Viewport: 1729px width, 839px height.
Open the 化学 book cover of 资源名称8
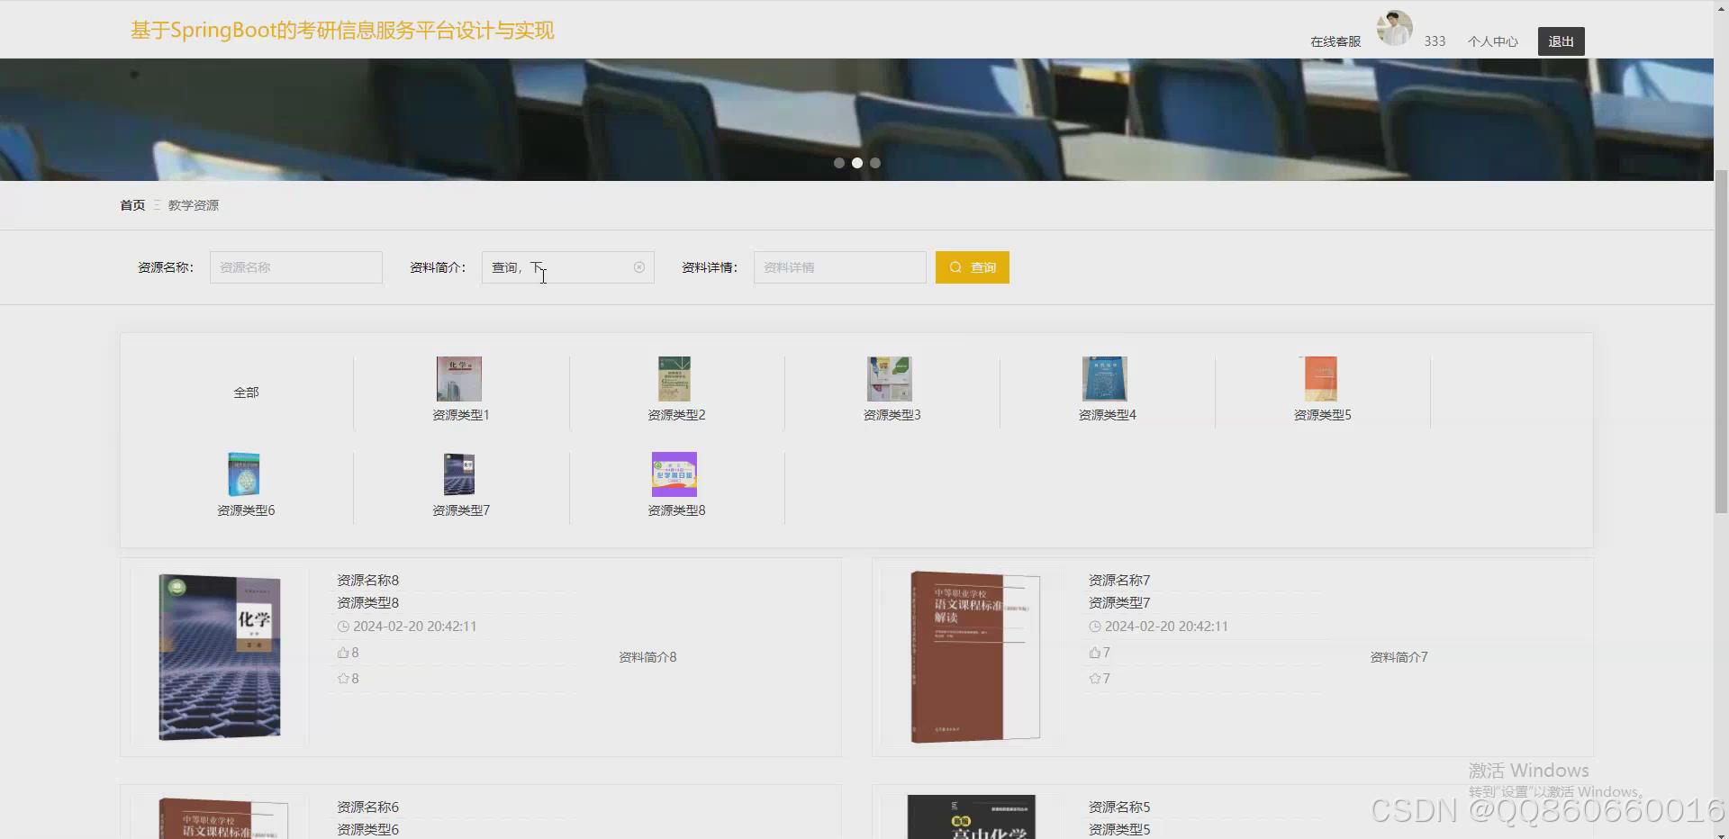point(220,657)
